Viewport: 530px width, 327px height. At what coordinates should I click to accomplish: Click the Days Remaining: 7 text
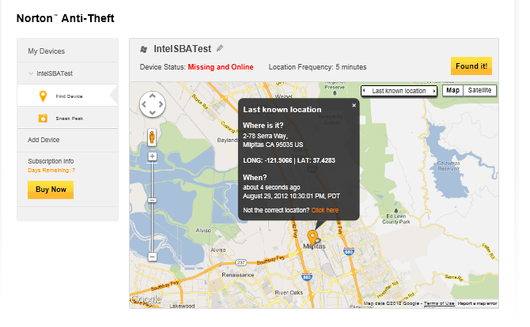pos(51,171)
